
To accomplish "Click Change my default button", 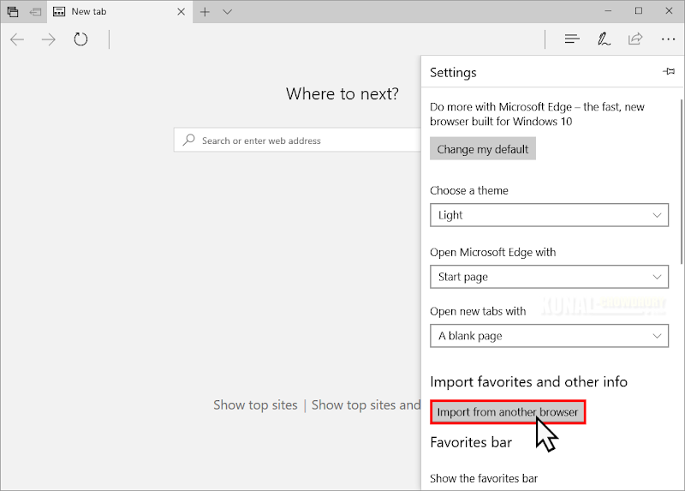I will point(483,149).
